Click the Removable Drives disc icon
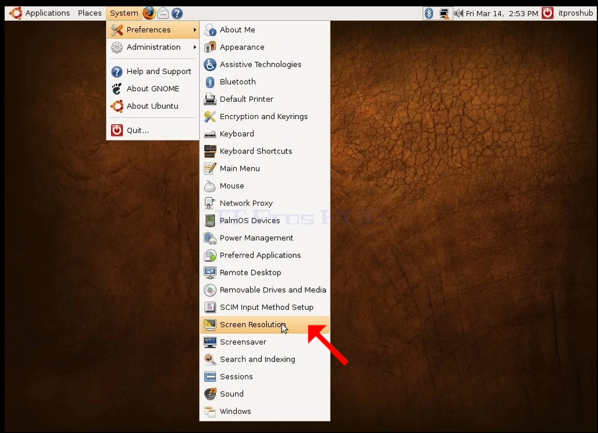 (x=210, y=290)
